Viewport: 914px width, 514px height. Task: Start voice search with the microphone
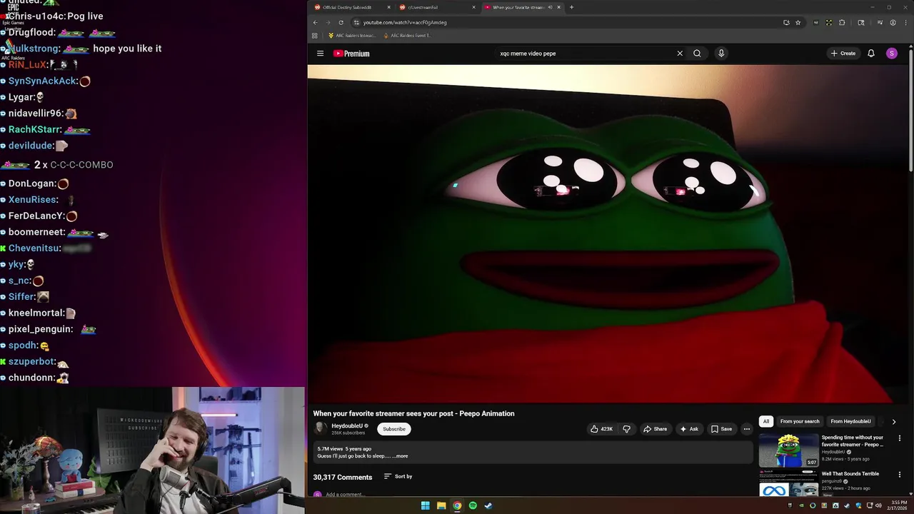tap(721, 54)
